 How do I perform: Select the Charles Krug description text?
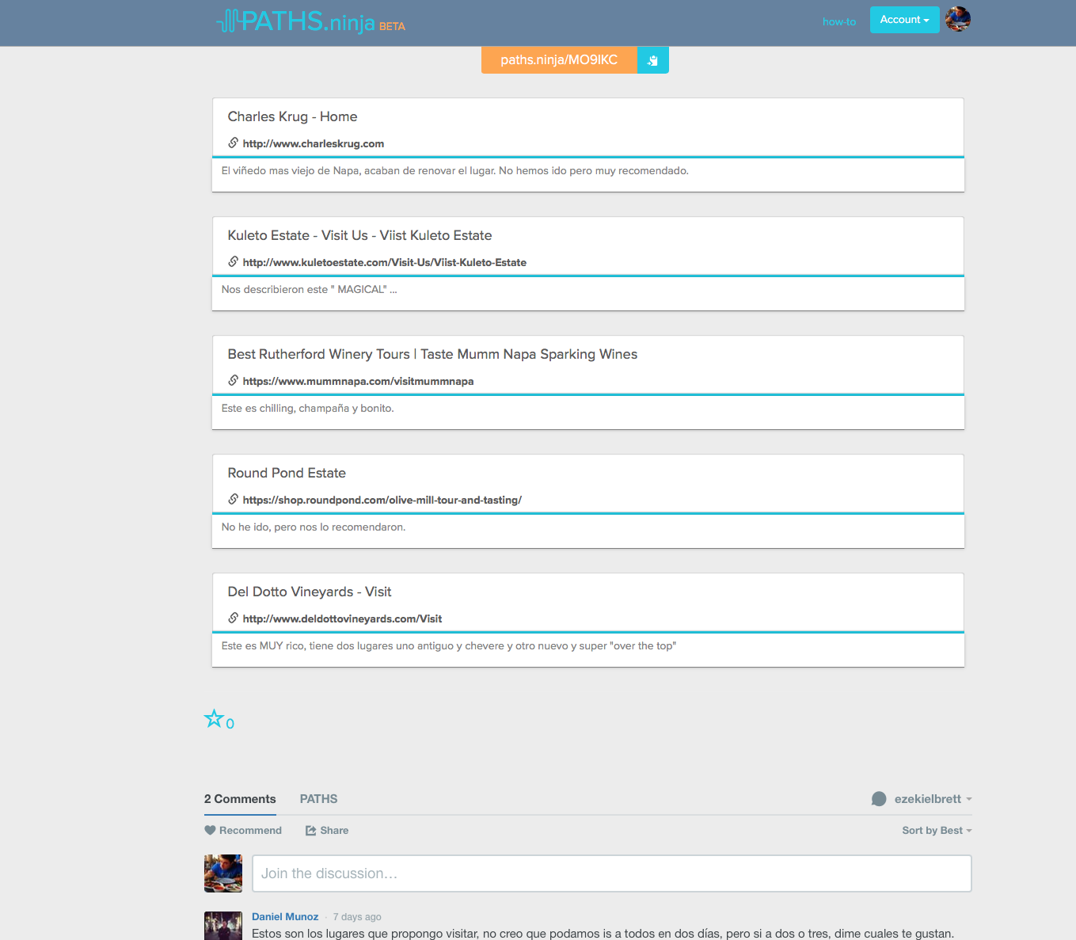[455, 170]
